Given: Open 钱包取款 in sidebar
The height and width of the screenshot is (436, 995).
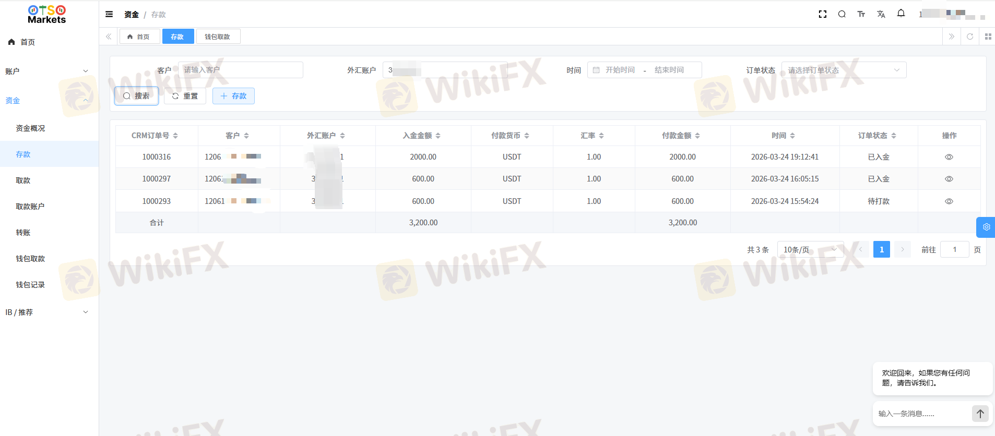Looking at the screenshot, I should click(49, 259).
